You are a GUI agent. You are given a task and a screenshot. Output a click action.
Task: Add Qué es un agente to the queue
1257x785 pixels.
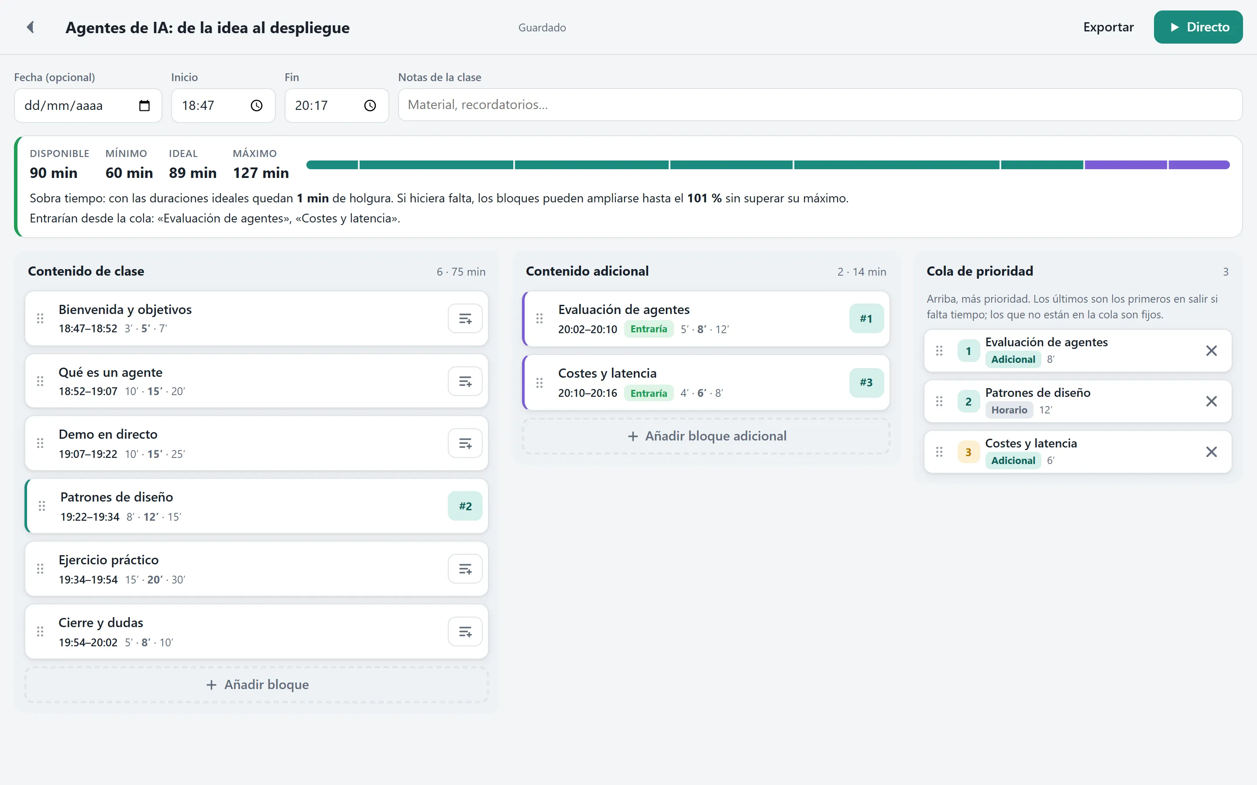click(x=465, y=381)
